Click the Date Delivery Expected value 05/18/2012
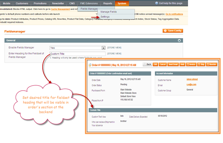 162,116
